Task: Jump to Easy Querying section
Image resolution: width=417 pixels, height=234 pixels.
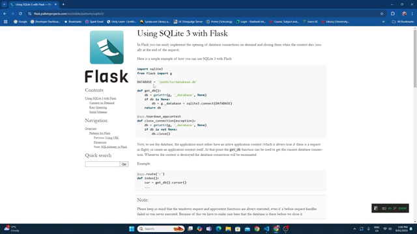Action: coord(98,107)
